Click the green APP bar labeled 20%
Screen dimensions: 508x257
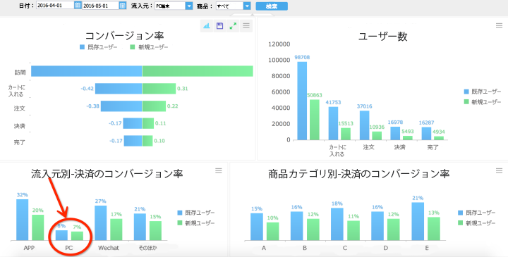[38, 227]
